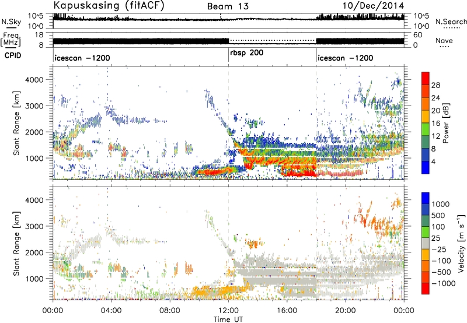Click the '4' tick on Power colorbar
The height and width of the screenshot is (323, 467).
pos(433,161)
